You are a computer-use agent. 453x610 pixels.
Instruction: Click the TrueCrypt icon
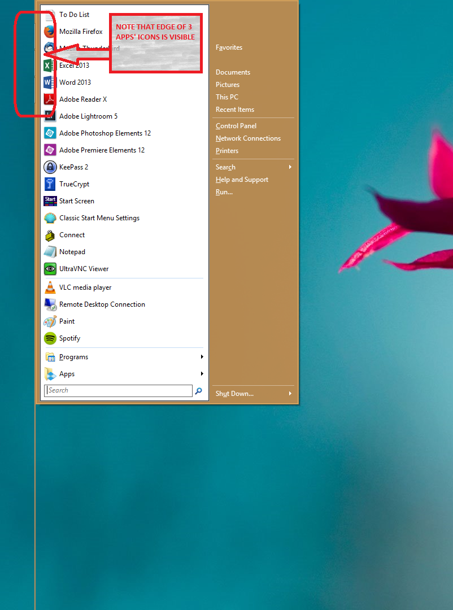tap(50, 184)
